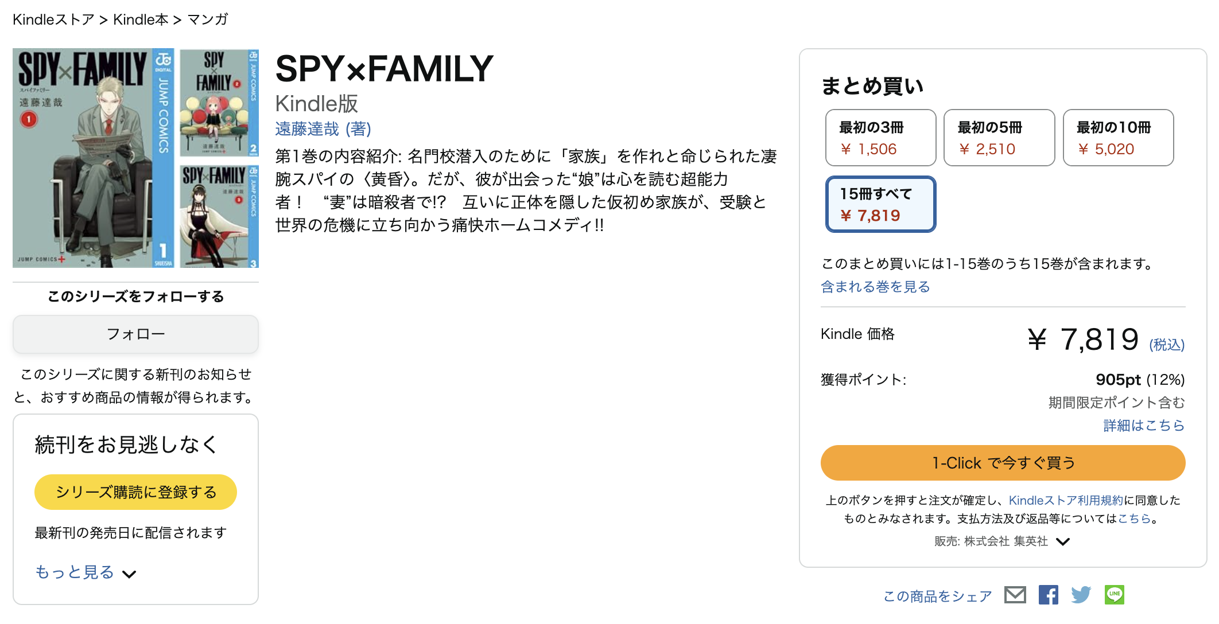Choose the 最初の10冊 bundle option
The image size is (1219, 624).
point(1118,138)
